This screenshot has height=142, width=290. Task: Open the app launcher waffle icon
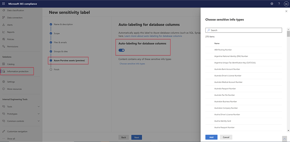tap(4, 4)
